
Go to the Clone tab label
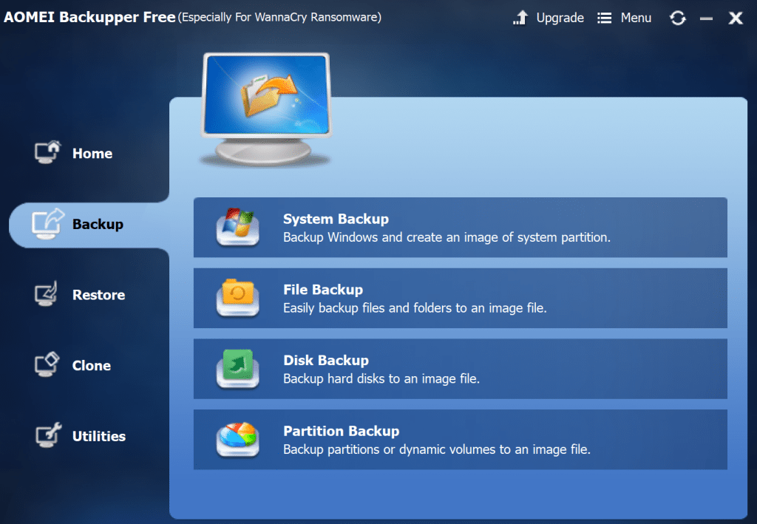[91, 366]
